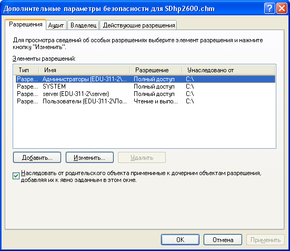
Task: Switch to the Владелец tab
Action: (83, 25)
